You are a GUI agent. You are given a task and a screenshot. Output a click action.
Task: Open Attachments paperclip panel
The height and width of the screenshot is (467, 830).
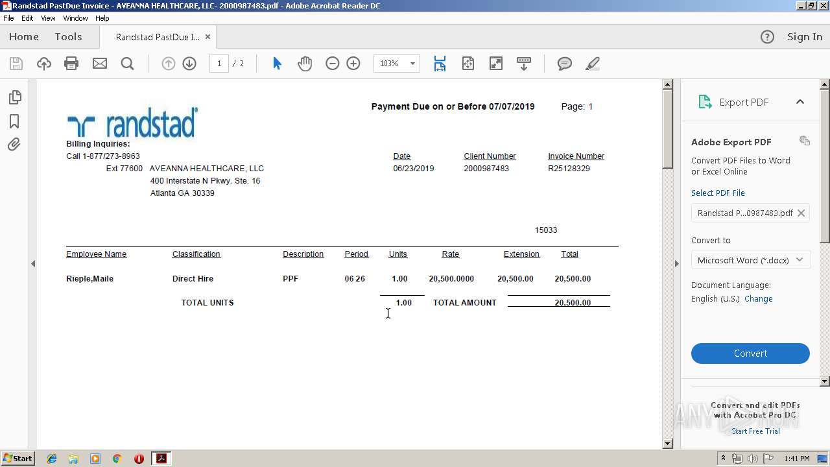[x=14, y=144]
